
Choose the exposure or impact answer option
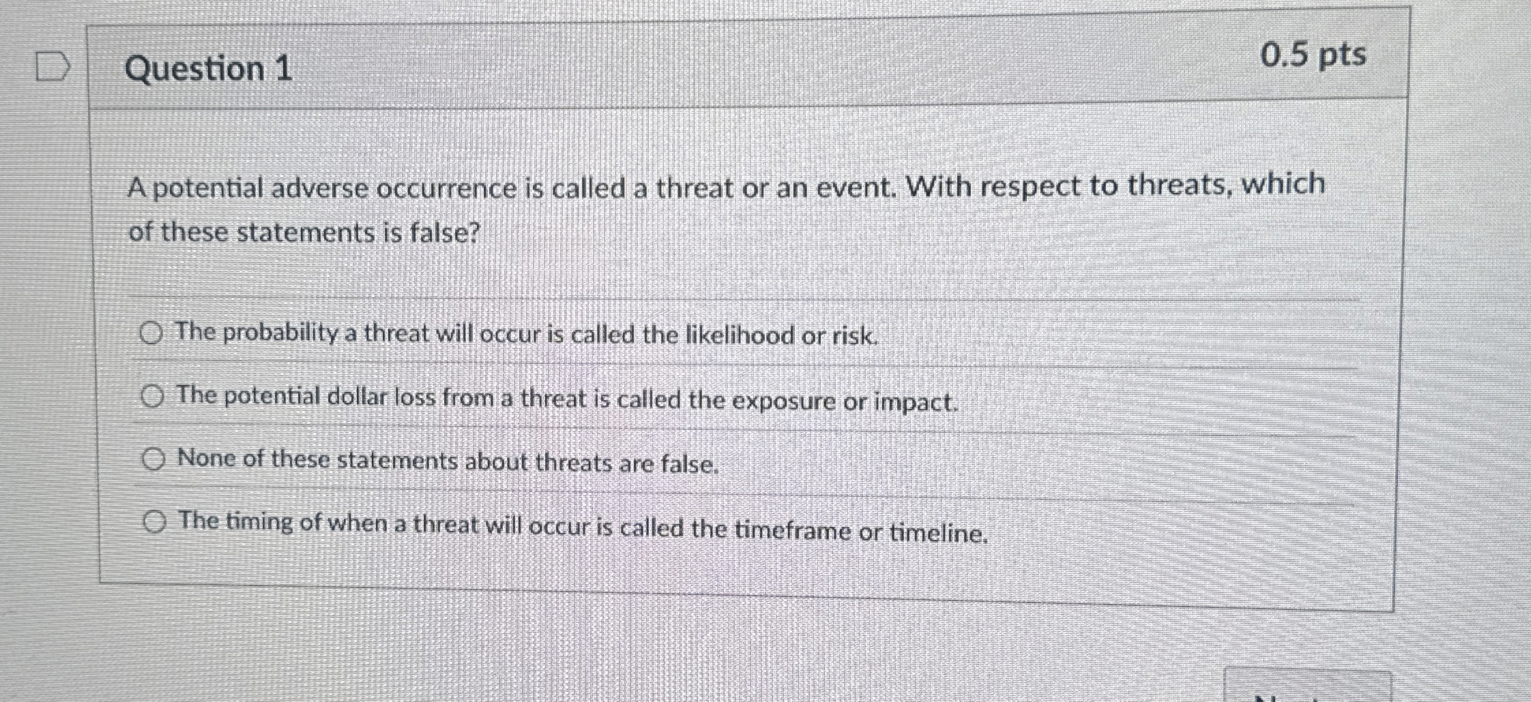(x=153, y=396)
